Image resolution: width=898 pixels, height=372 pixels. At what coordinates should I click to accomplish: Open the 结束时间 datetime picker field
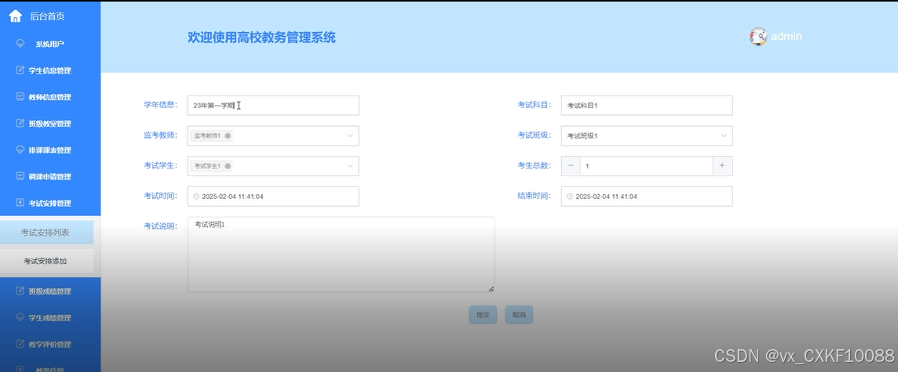[x=647, y=197]
